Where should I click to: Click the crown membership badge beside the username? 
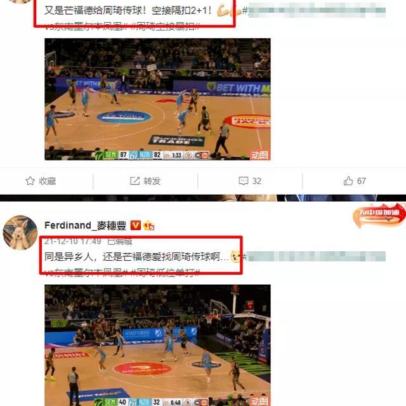pos(149,225)
